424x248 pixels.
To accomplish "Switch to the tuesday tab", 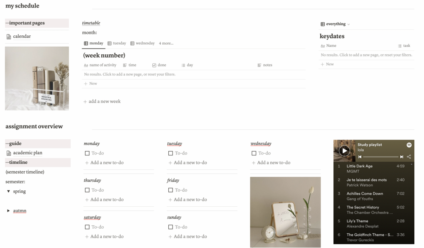I will 117,43.
